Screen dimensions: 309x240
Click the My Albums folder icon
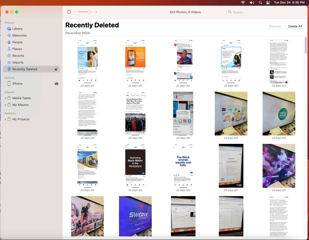(x=9, y=105)
